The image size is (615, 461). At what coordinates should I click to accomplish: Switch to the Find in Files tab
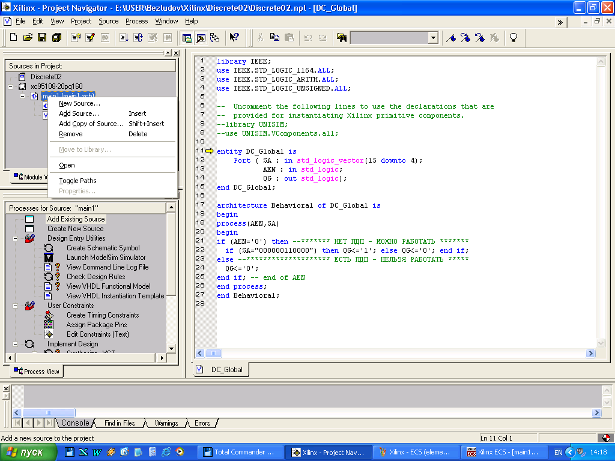click(x=120, y=423)
